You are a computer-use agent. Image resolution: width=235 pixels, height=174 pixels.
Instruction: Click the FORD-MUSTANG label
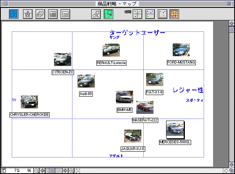pyautogui.click(x=181, y=62)
